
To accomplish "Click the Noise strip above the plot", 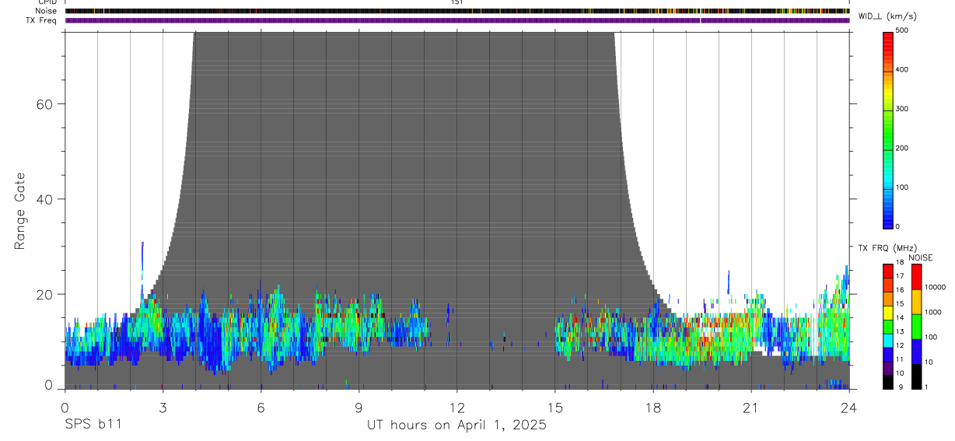I will [457, 11].
